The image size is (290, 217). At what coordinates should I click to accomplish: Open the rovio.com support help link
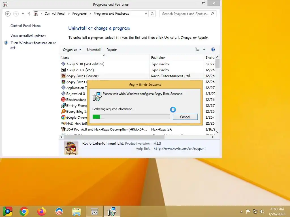180,149
